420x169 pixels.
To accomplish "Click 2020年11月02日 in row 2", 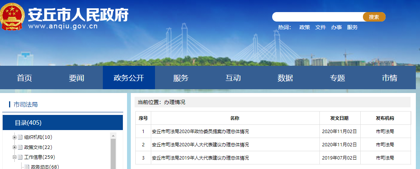I will tap(339, 145).
